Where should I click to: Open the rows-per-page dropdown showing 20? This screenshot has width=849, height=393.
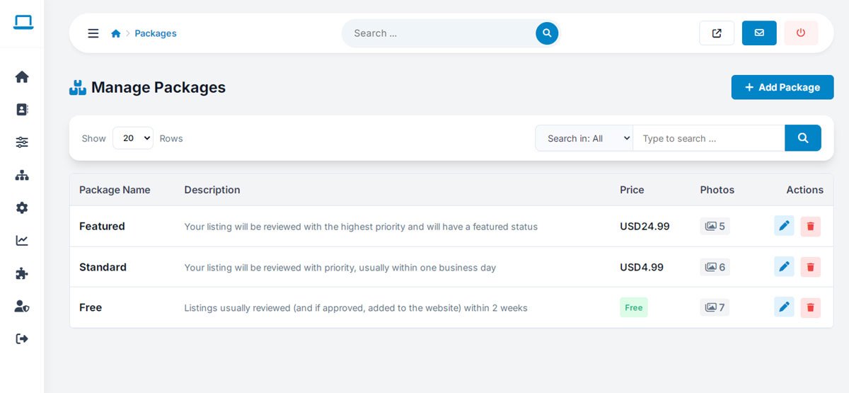click(133, 138)
